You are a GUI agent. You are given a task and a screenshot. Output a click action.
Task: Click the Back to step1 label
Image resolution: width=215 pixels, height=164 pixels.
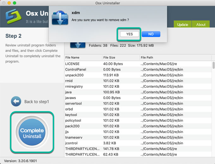point(37,102)
